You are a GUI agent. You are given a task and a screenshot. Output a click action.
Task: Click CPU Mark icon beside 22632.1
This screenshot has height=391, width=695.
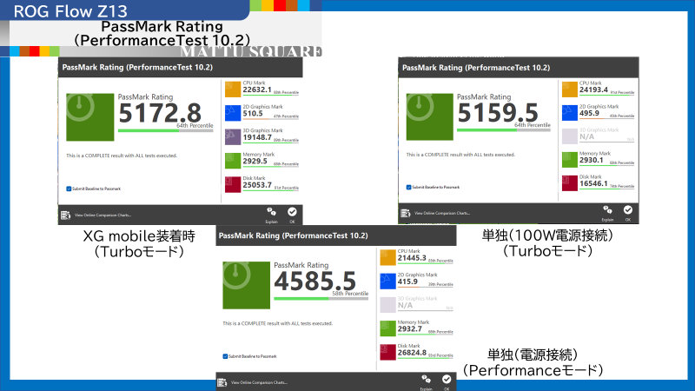233,89
